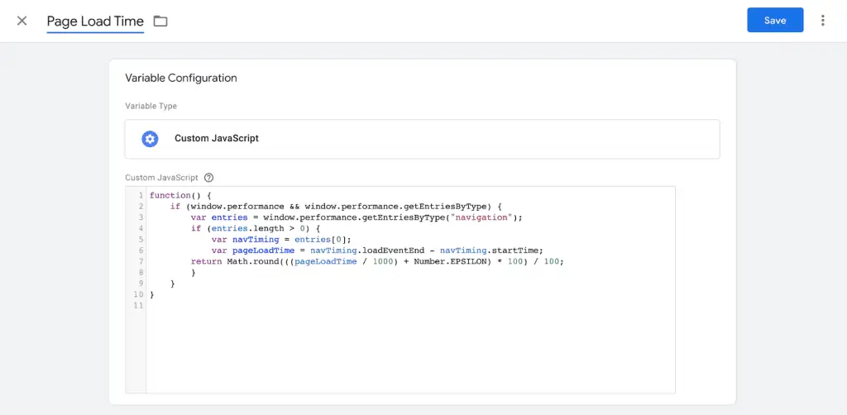This screenshot has height=415, width=847.
Task: Click the 'return Math.round' code line
Action: point(377,261)
